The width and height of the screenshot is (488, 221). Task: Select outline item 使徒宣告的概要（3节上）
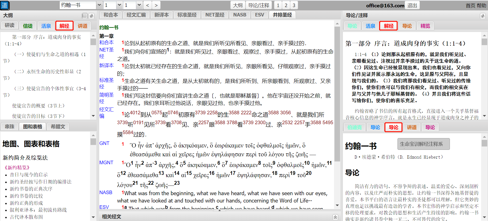click(x=38, y=106)
